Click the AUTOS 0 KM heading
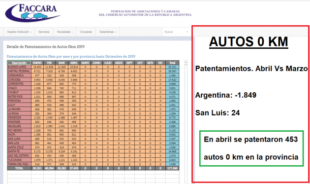Viewport: 310px width, 184px height. pos(248,42)
